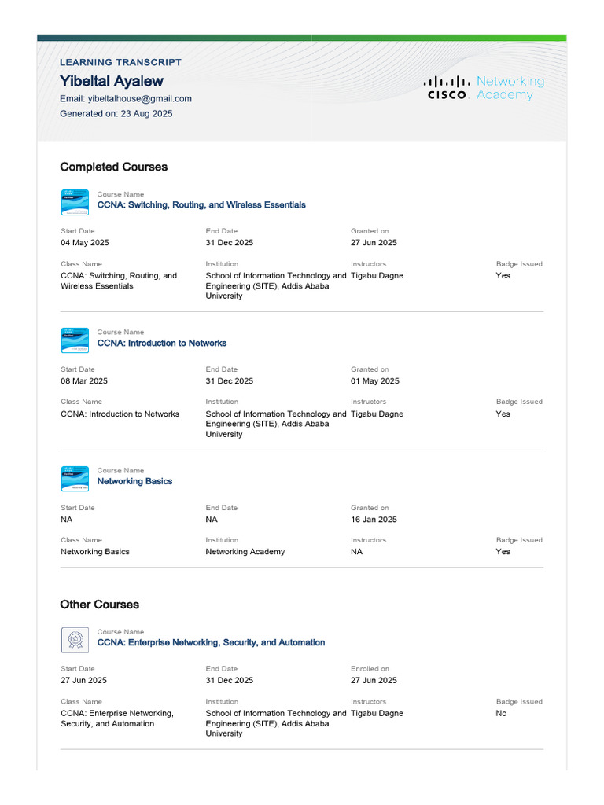The height and width of the screenshot is (805, 604).
Task: Click the Other Courses section heading
Action: click(100, 605)
